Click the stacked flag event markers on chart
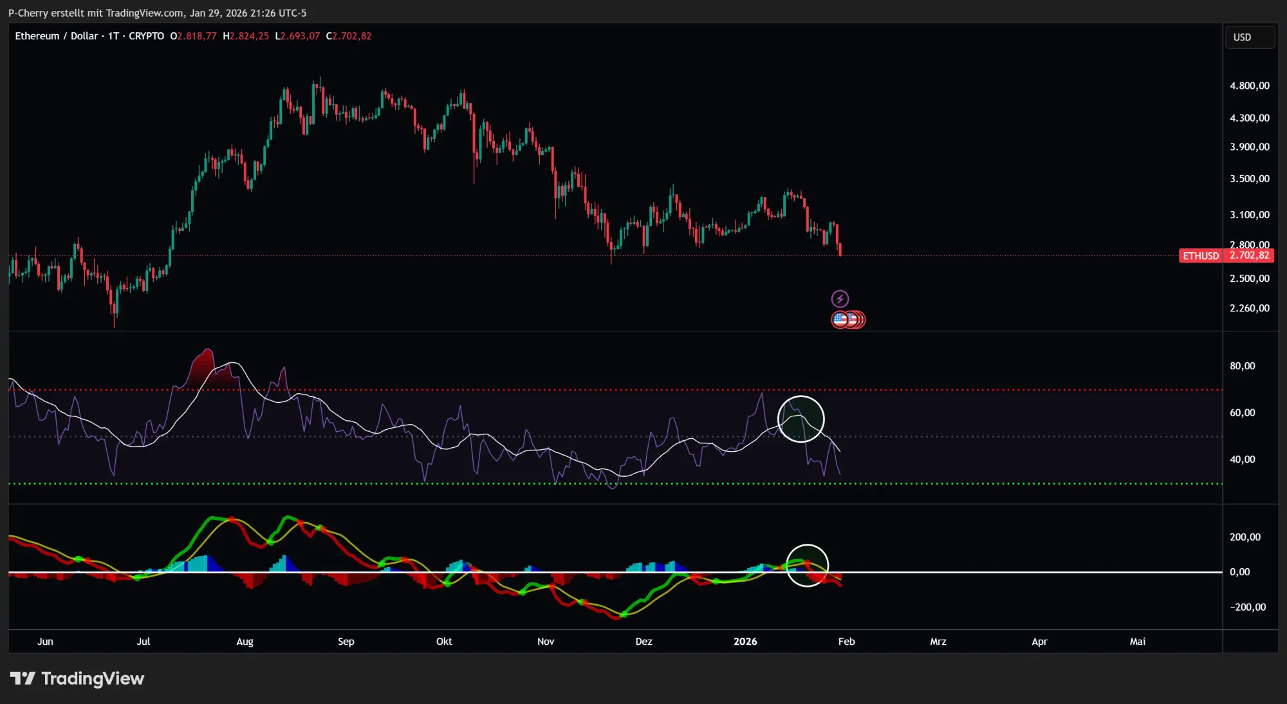This screenshot has width=1287, height=704. [x=849, y=319]
